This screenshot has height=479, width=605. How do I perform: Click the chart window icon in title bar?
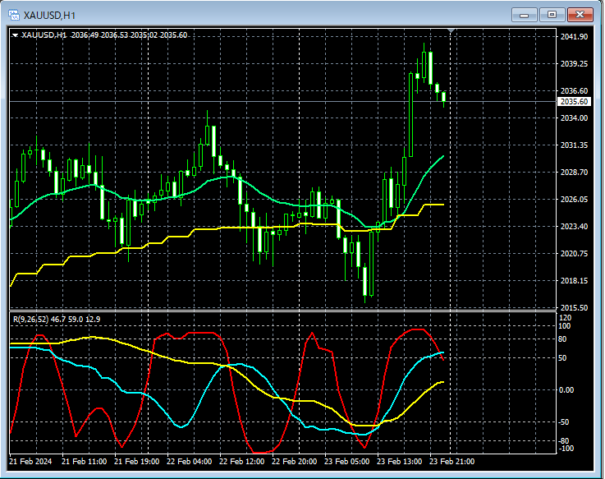(15, 14)
